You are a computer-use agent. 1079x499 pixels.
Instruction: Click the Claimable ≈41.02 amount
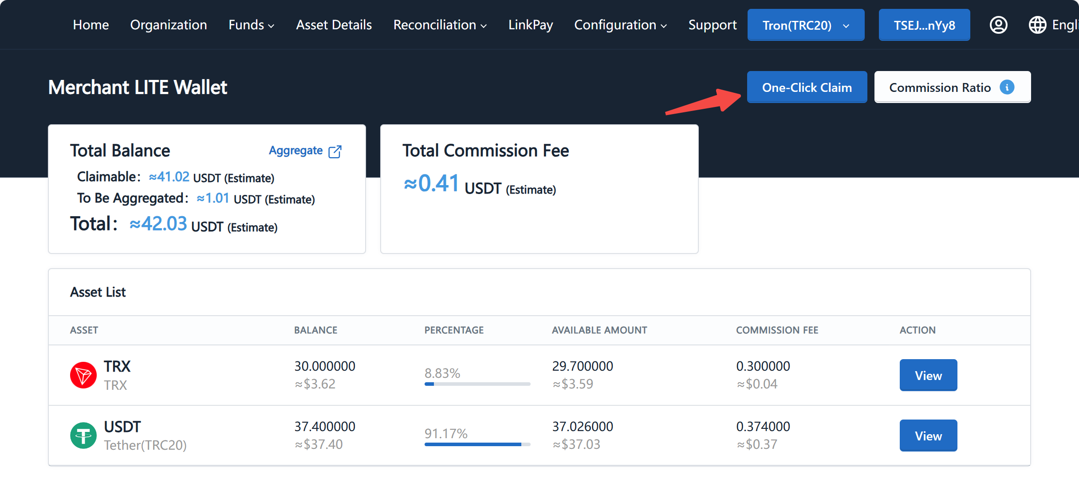169,177
